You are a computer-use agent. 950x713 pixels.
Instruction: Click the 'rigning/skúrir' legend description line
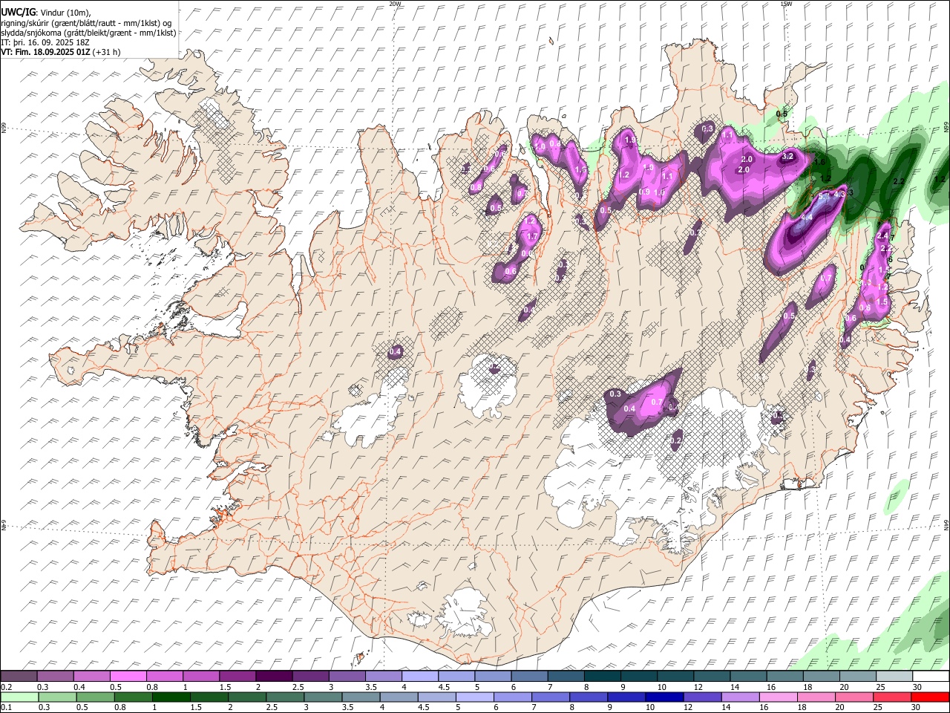[88, 23]
